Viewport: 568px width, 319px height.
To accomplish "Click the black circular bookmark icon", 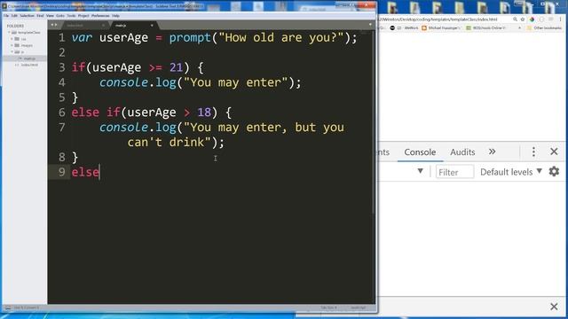I will [392, 27].
